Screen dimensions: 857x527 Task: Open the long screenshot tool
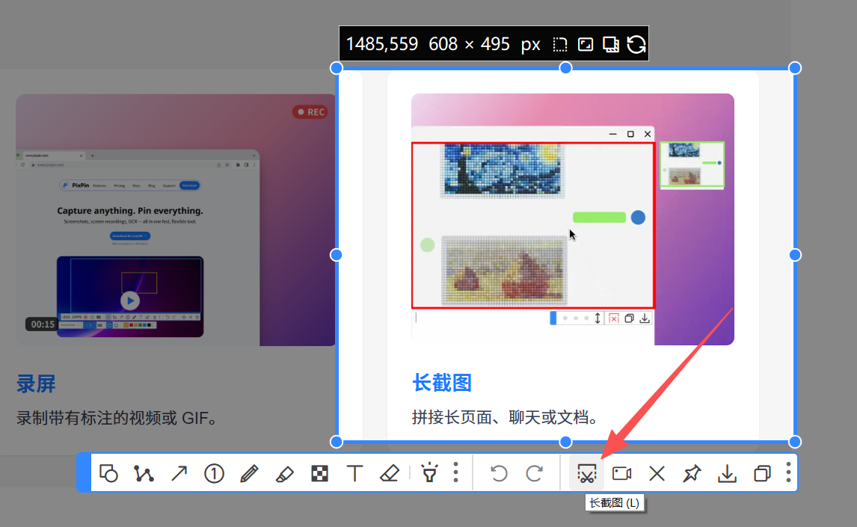coord(586,472)
